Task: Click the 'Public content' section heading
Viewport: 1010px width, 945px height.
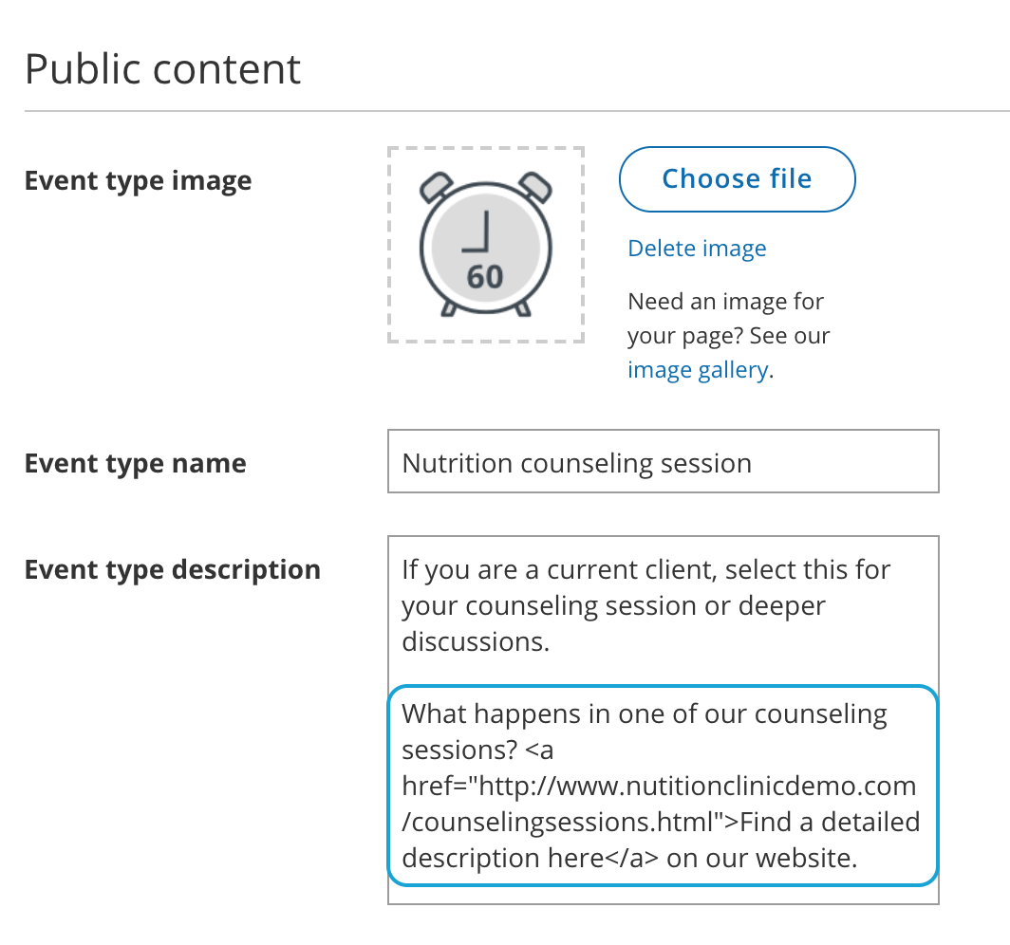Action: [x=162, y=69]
